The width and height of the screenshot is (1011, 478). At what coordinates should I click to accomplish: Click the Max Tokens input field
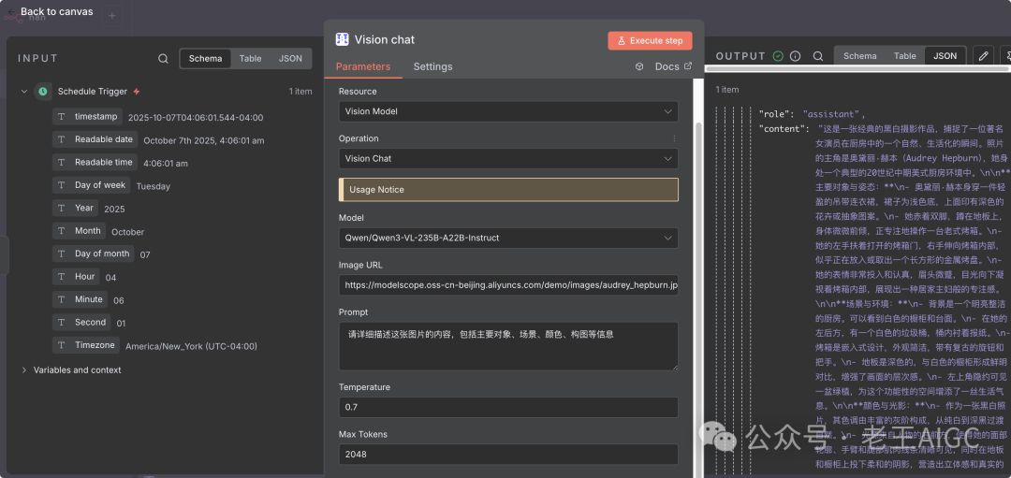pos(508,455)
